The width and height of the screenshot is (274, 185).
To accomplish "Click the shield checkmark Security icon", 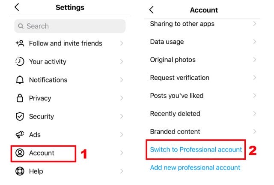I will coord(20,116).
